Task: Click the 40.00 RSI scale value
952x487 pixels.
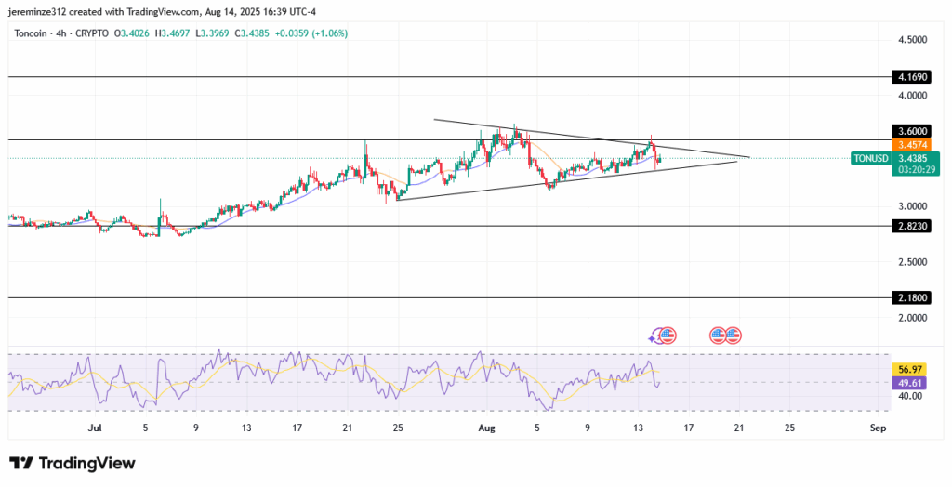Action: tap(909, 396)
